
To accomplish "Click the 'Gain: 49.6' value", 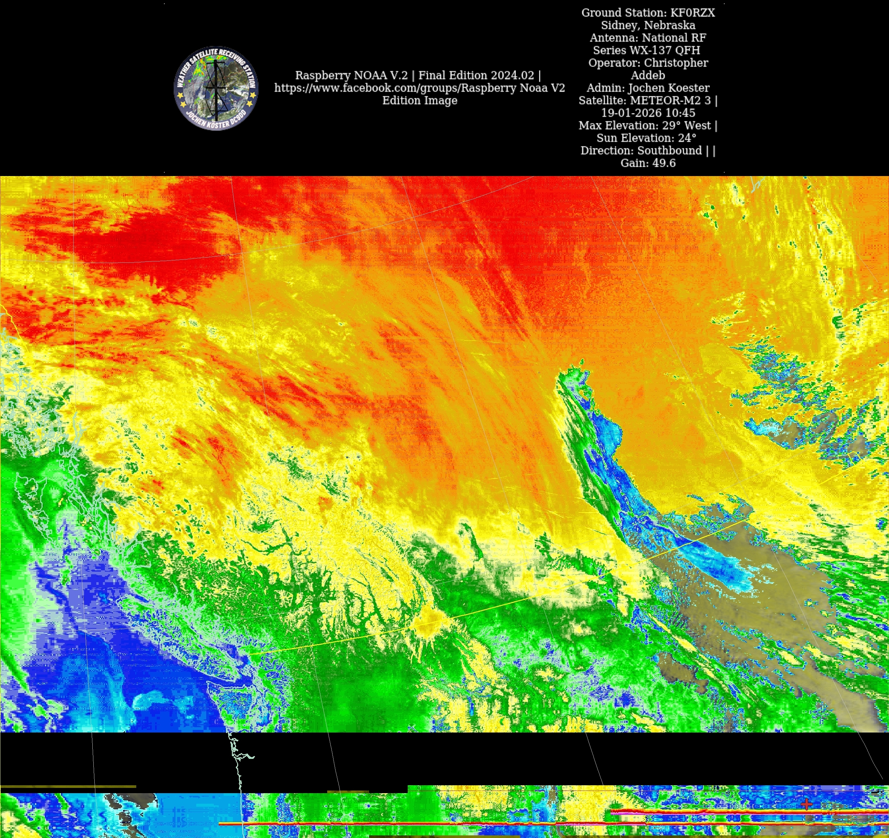I will (648, 163).
